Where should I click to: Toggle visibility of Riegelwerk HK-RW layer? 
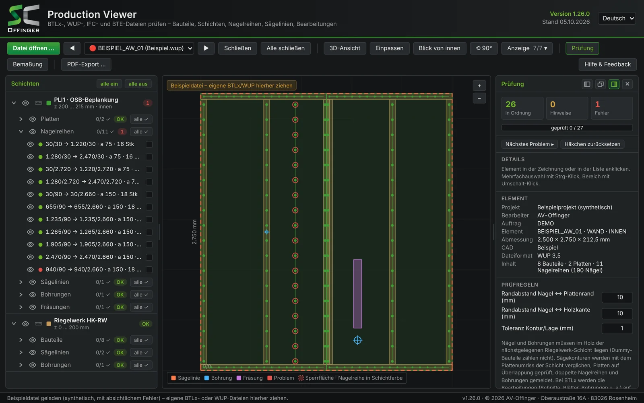point(25,324)
